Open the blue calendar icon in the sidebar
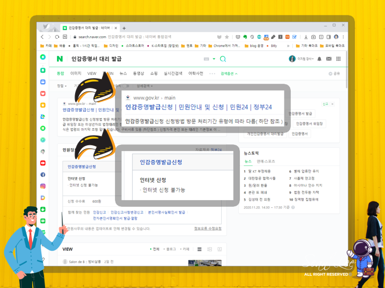The width and height of the screenshot is (385, 288). pyautogui.click(x=42, y=82)
